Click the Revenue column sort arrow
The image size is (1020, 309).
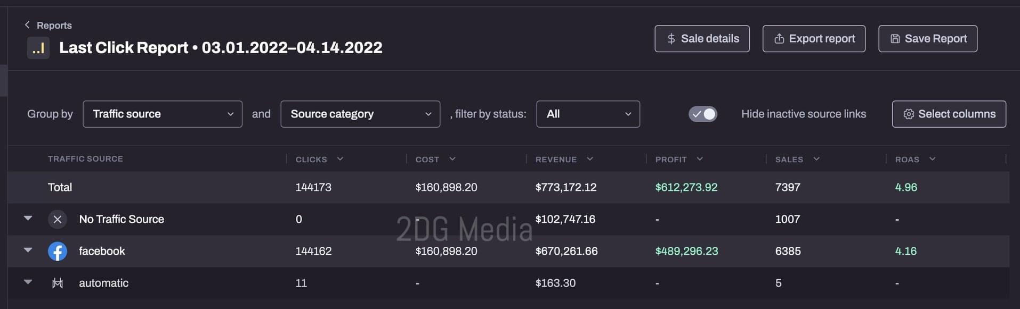click(590, 159)
